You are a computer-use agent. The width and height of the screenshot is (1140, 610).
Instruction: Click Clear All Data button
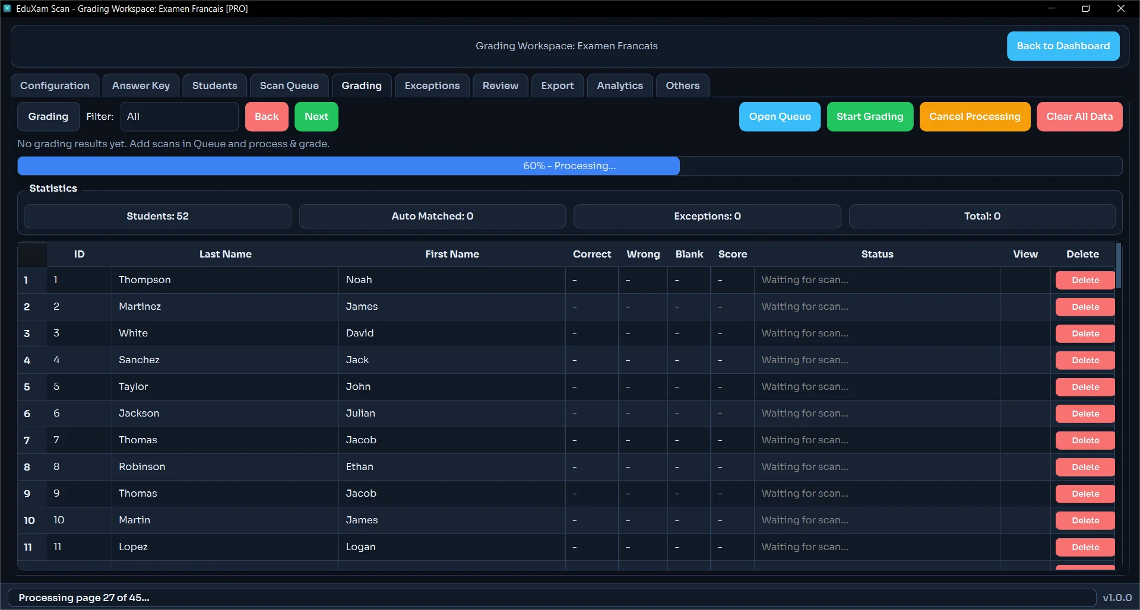1079,116
